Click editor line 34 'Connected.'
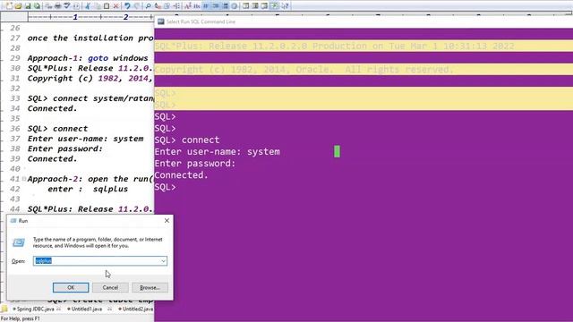 pos(52,108)
